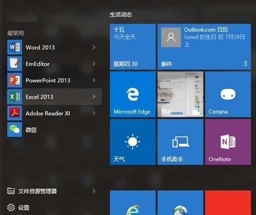This screenshot has width=256, height=215.
Task: Open the 文件资源管理器 label
Action: [37, 191]
